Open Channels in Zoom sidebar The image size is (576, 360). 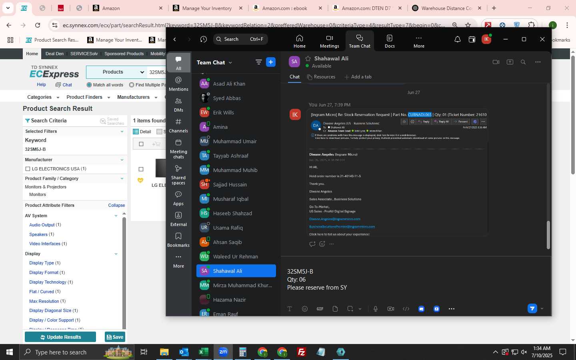(178, 126)
